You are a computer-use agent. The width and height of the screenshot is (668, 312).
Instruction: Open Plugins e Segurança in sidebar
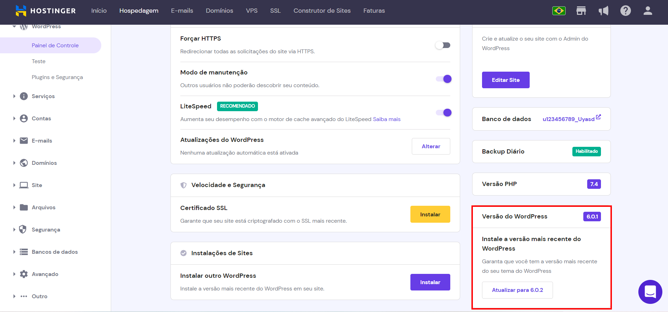click(x=57, y=77)
